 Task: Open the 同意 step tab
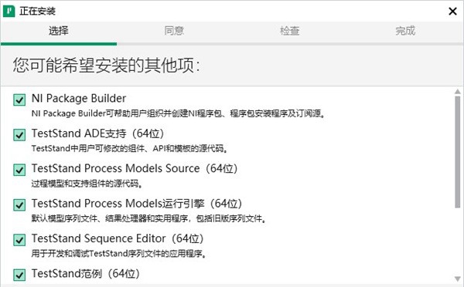coord(174,31)
